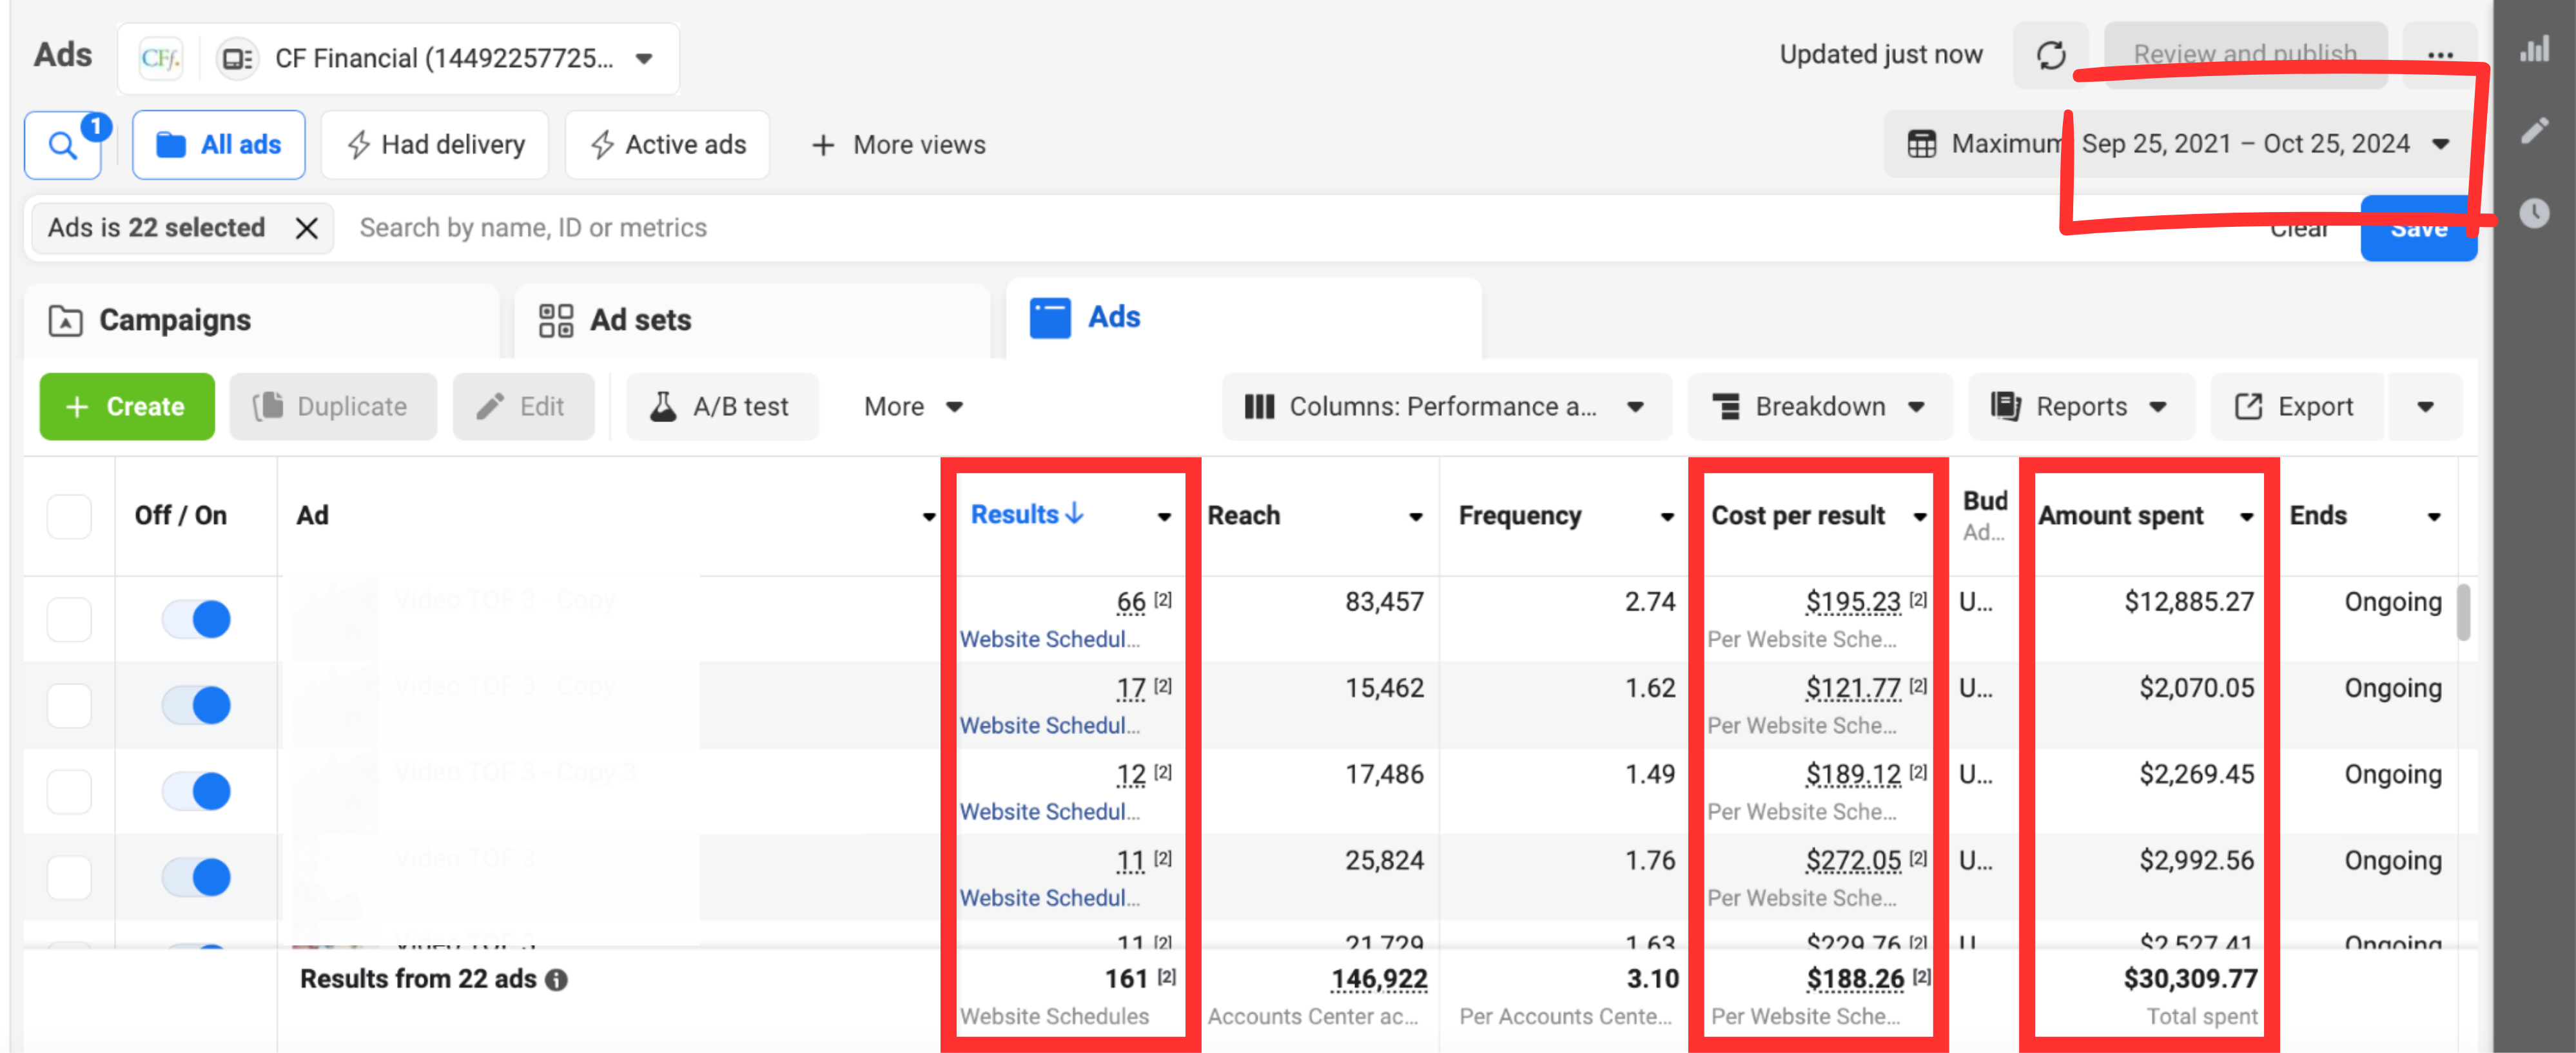Click the Results column sort arrow
This screenshot has width=2576, height=1053.
(1075, 514)
